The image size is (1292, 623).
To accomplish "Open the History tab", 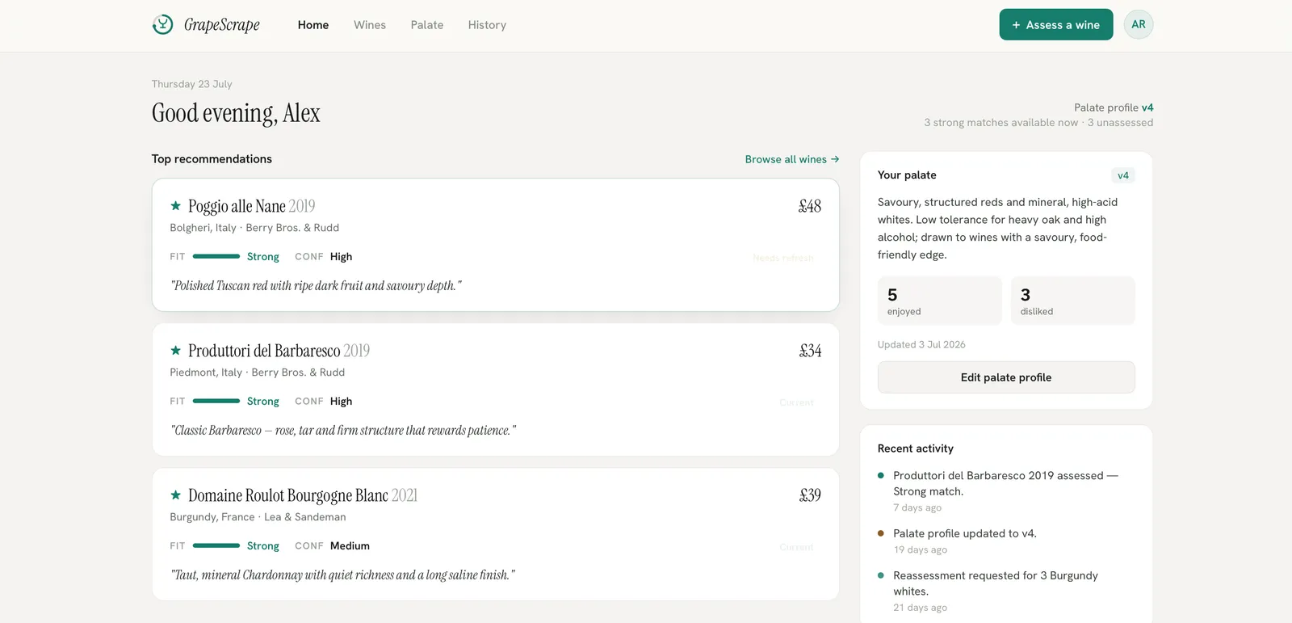I will click(487, 25).
